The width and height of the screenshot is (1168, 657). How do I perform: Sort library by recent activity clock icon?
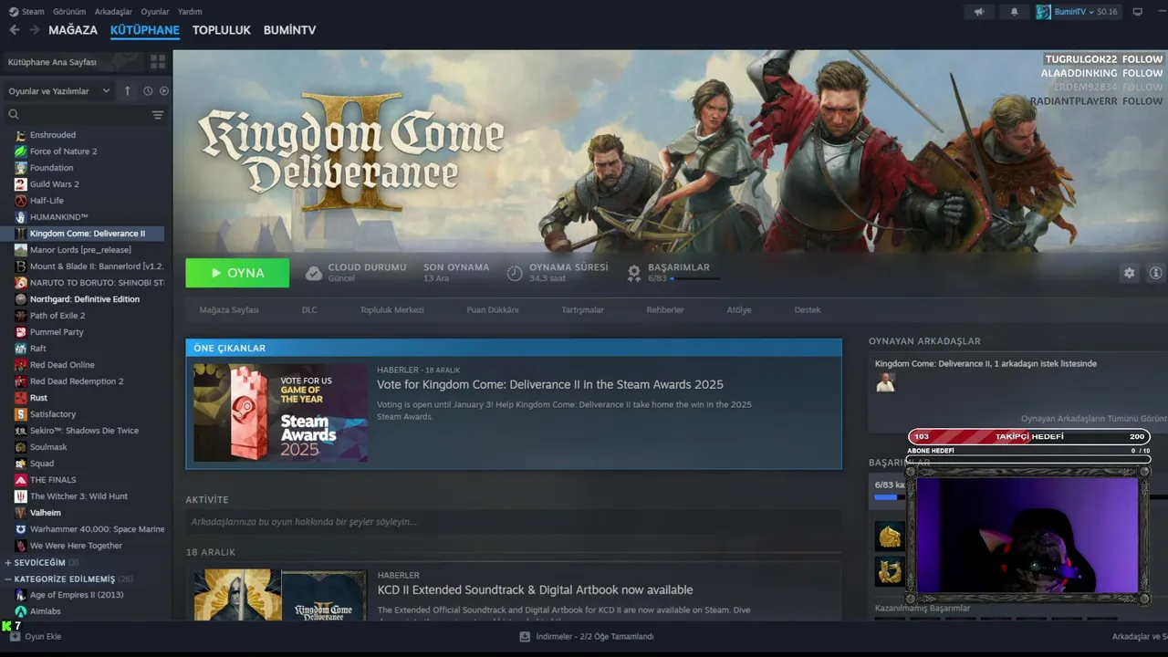click(148, 90)
